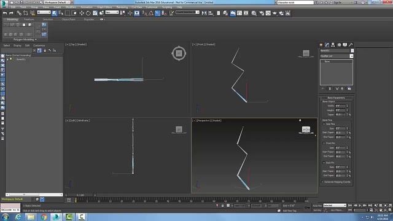This screenshot has height=221, width=393.
Task: Open the Display command panel tab
Action: pyautogui.click(x=345, y=45)
